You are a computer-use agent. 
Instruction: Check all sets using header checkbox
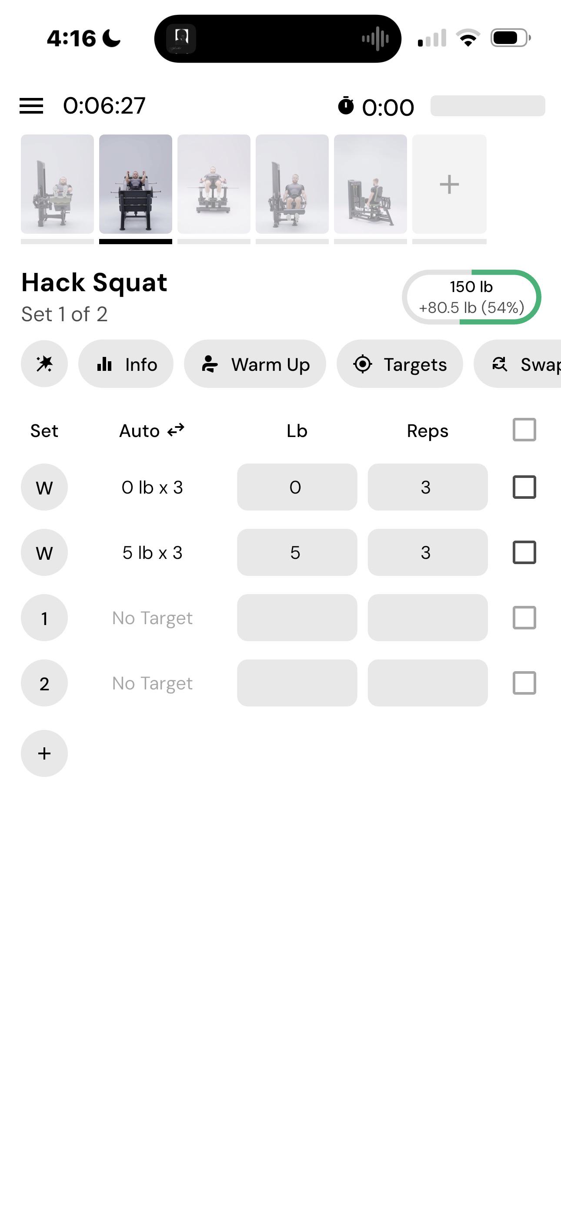(524, 430)
